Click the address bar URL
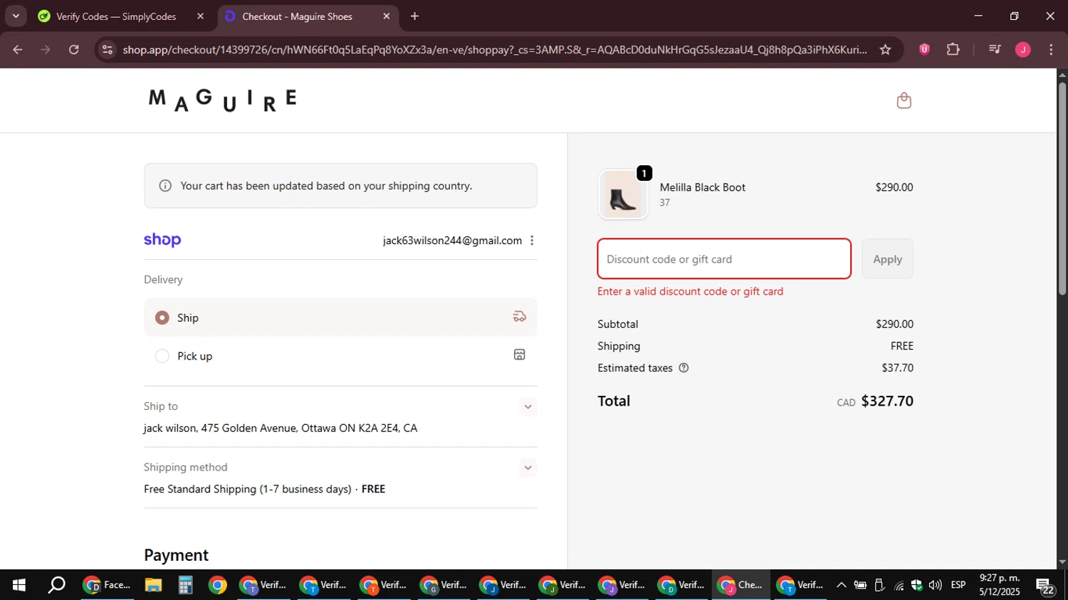 [x=495, y=50]
